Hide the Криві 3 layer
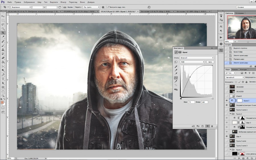Image resolution: width=256 pixels, height=160 pixels. coord(226,100)
